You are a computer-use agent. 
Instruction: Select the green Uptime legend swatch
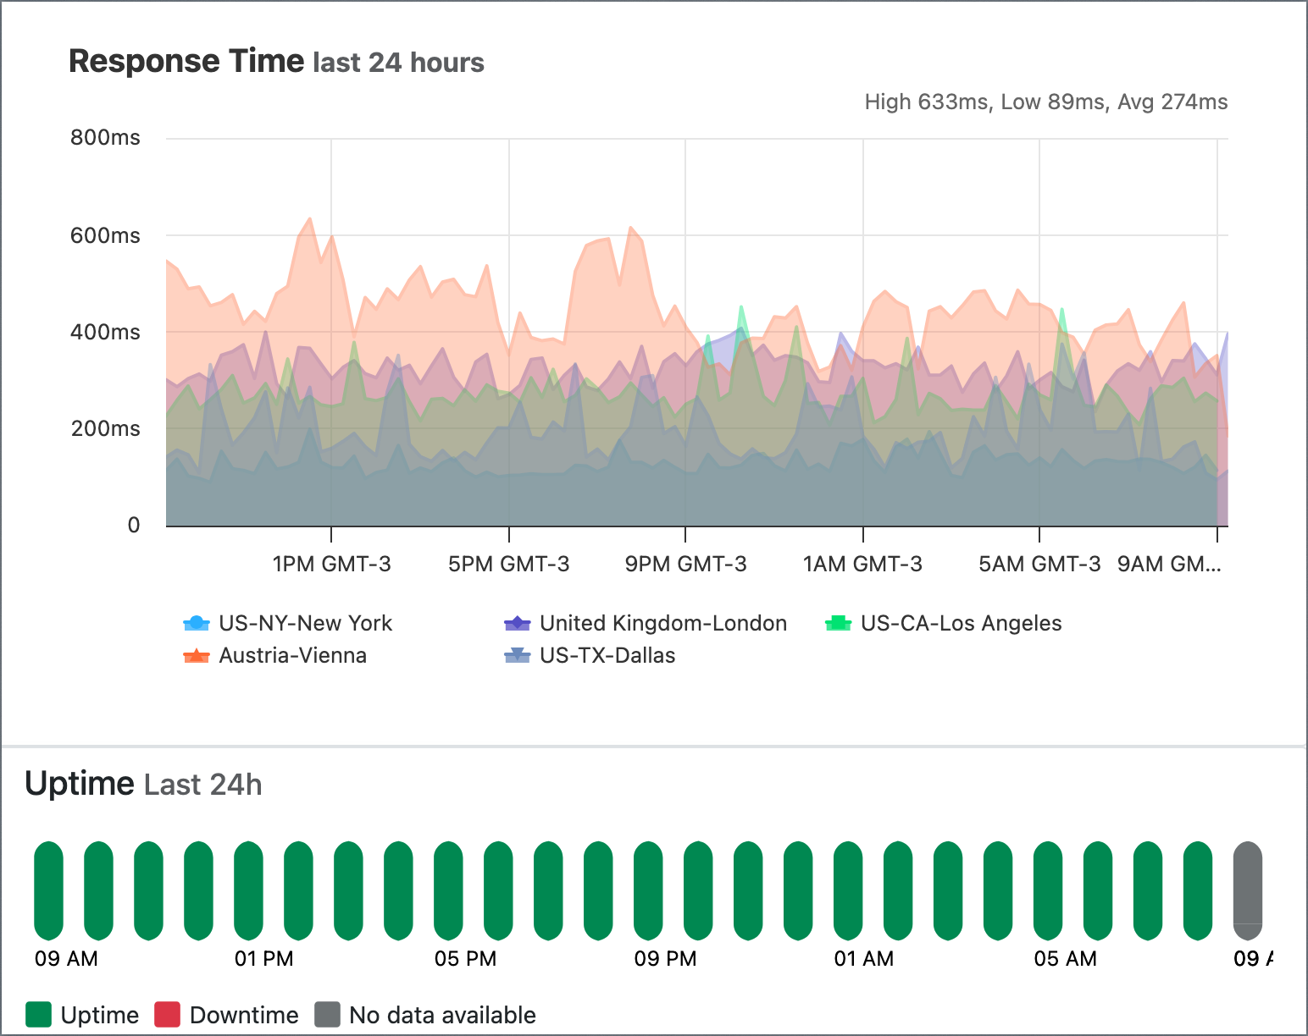tap(39, 1015)
